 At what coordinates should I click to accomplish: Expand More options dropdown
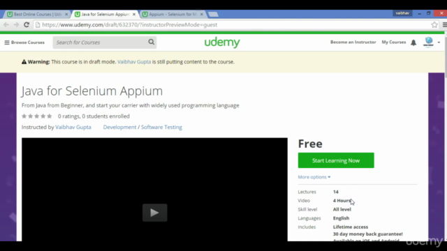(x=314, y=177)
